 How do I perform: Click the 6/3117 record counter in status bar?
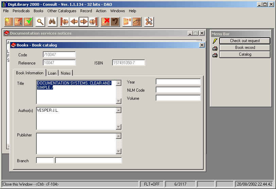[180, 184]
